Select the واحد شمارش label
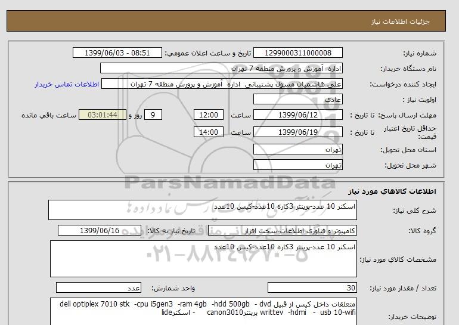The height and width of the screenshot is (325, 459). 173,288
